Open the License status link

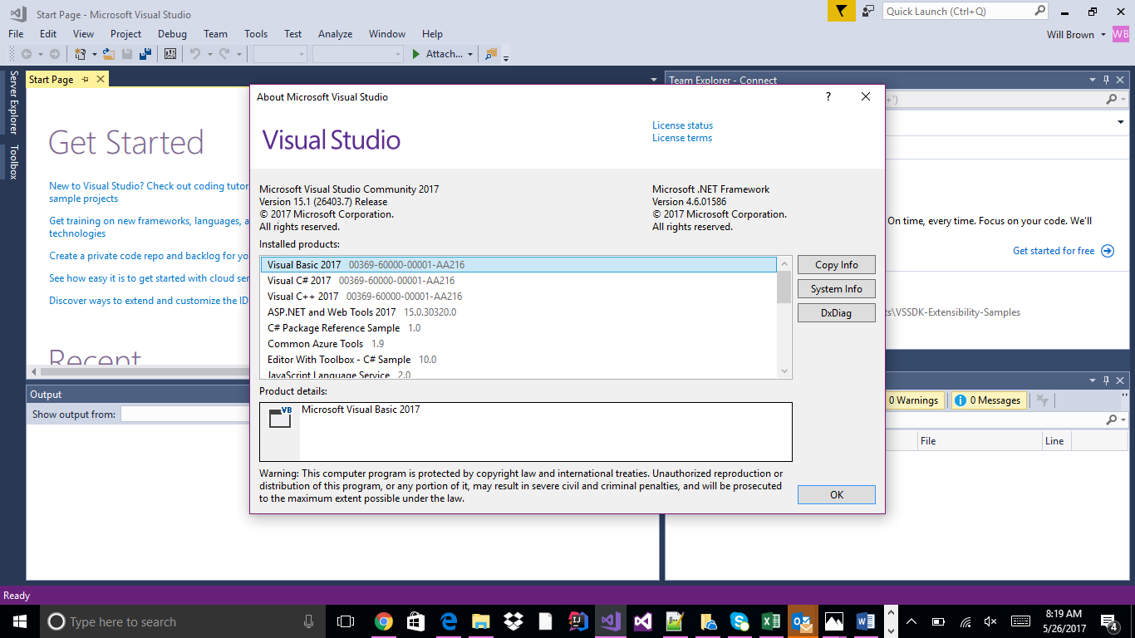(x=682, y=125)
